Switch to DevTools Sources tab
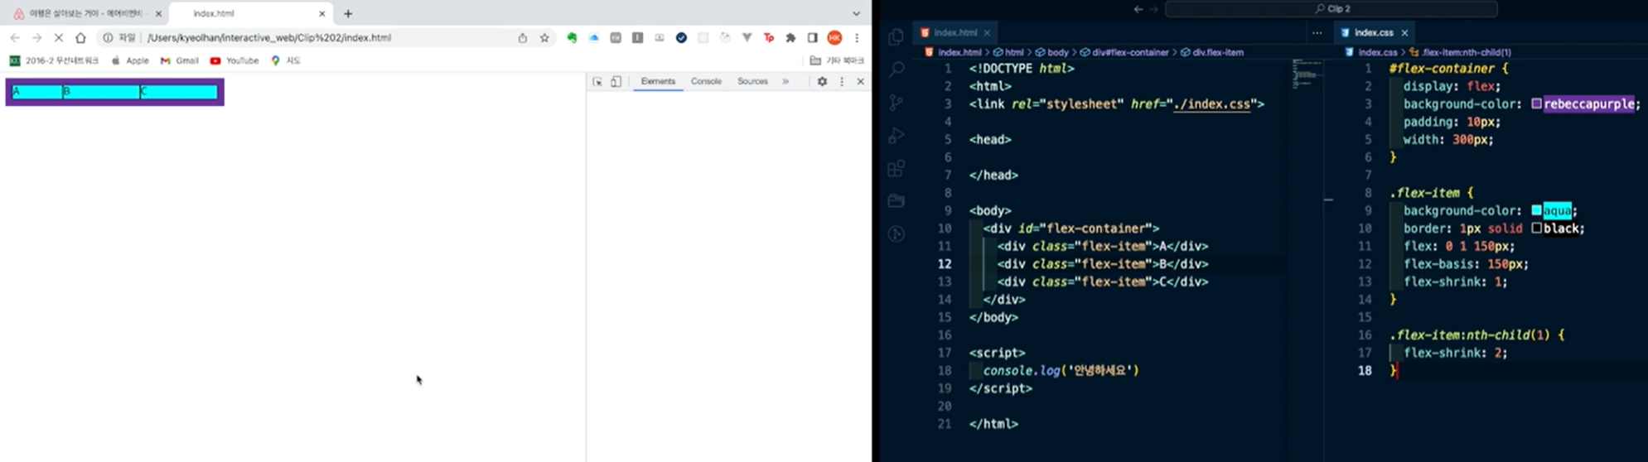Screen dimensions: 1648x462 pos(752,81)
